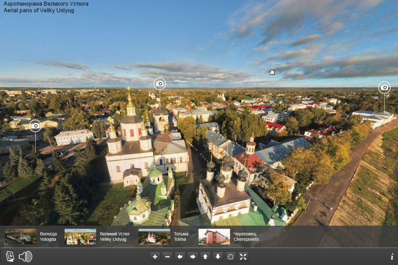Viewport: 398px width, 265px height.
Task: Click the zoom in plus button
Action: point(155,256)
